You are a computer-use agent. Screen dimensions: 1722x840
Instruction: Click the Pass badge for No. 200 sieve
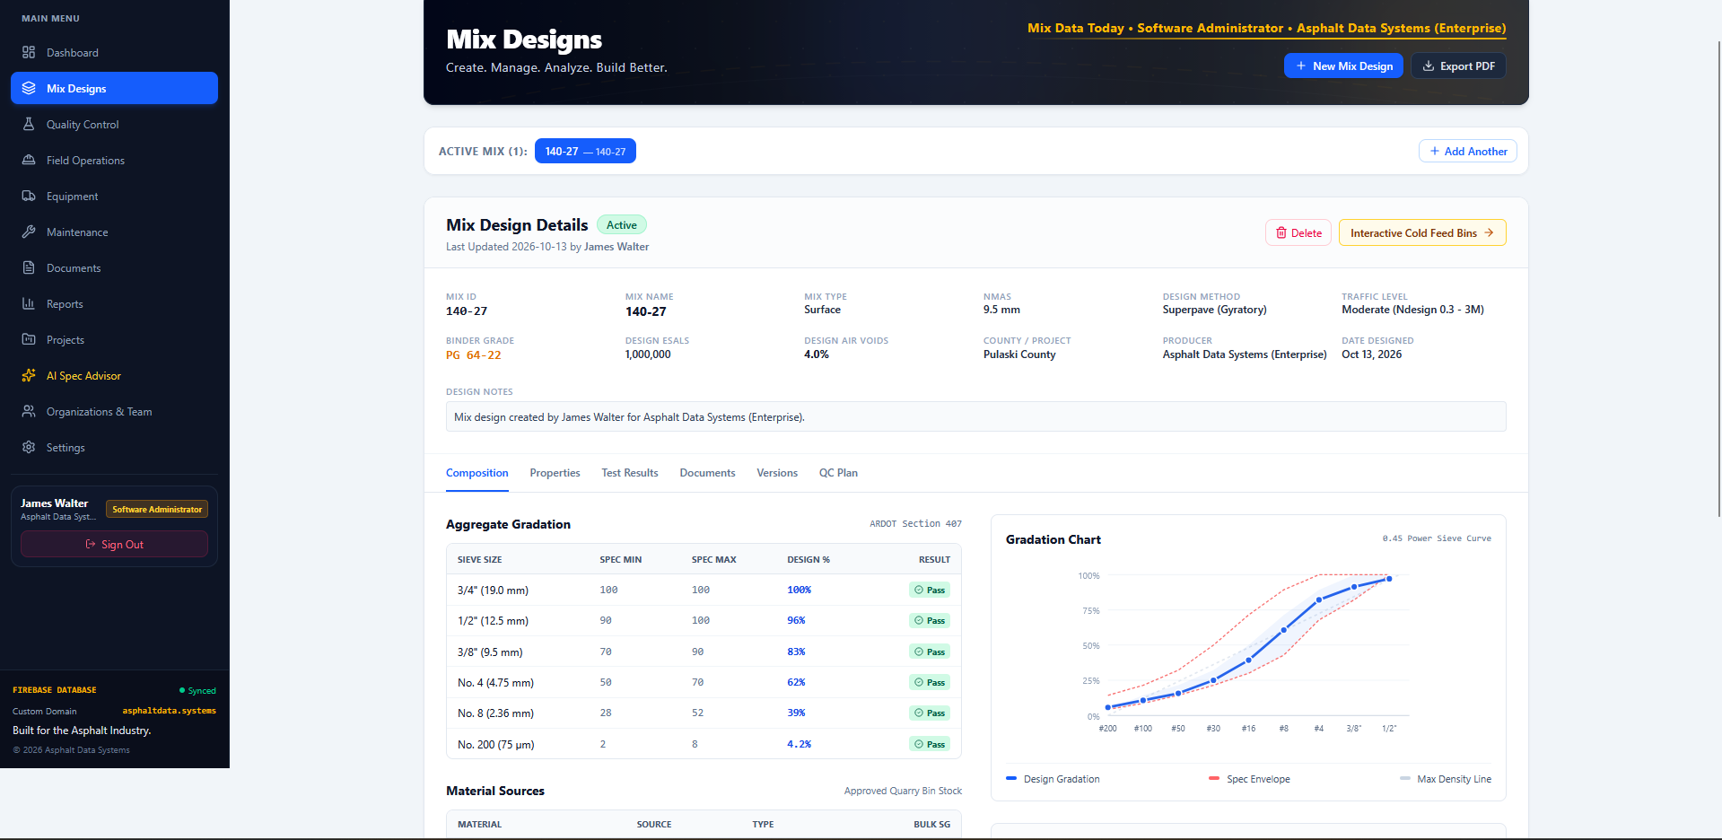click(x=930, y=744)
